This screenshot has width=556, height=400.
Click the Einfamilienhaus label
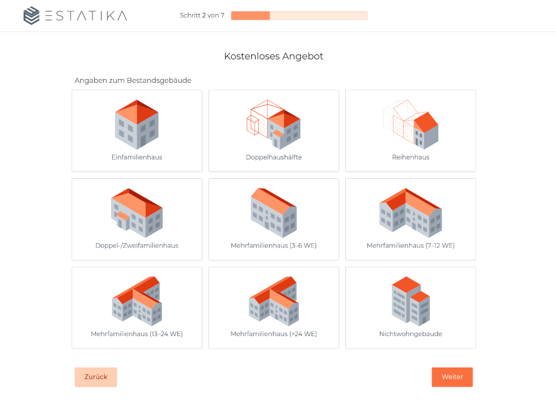(137, 157)
